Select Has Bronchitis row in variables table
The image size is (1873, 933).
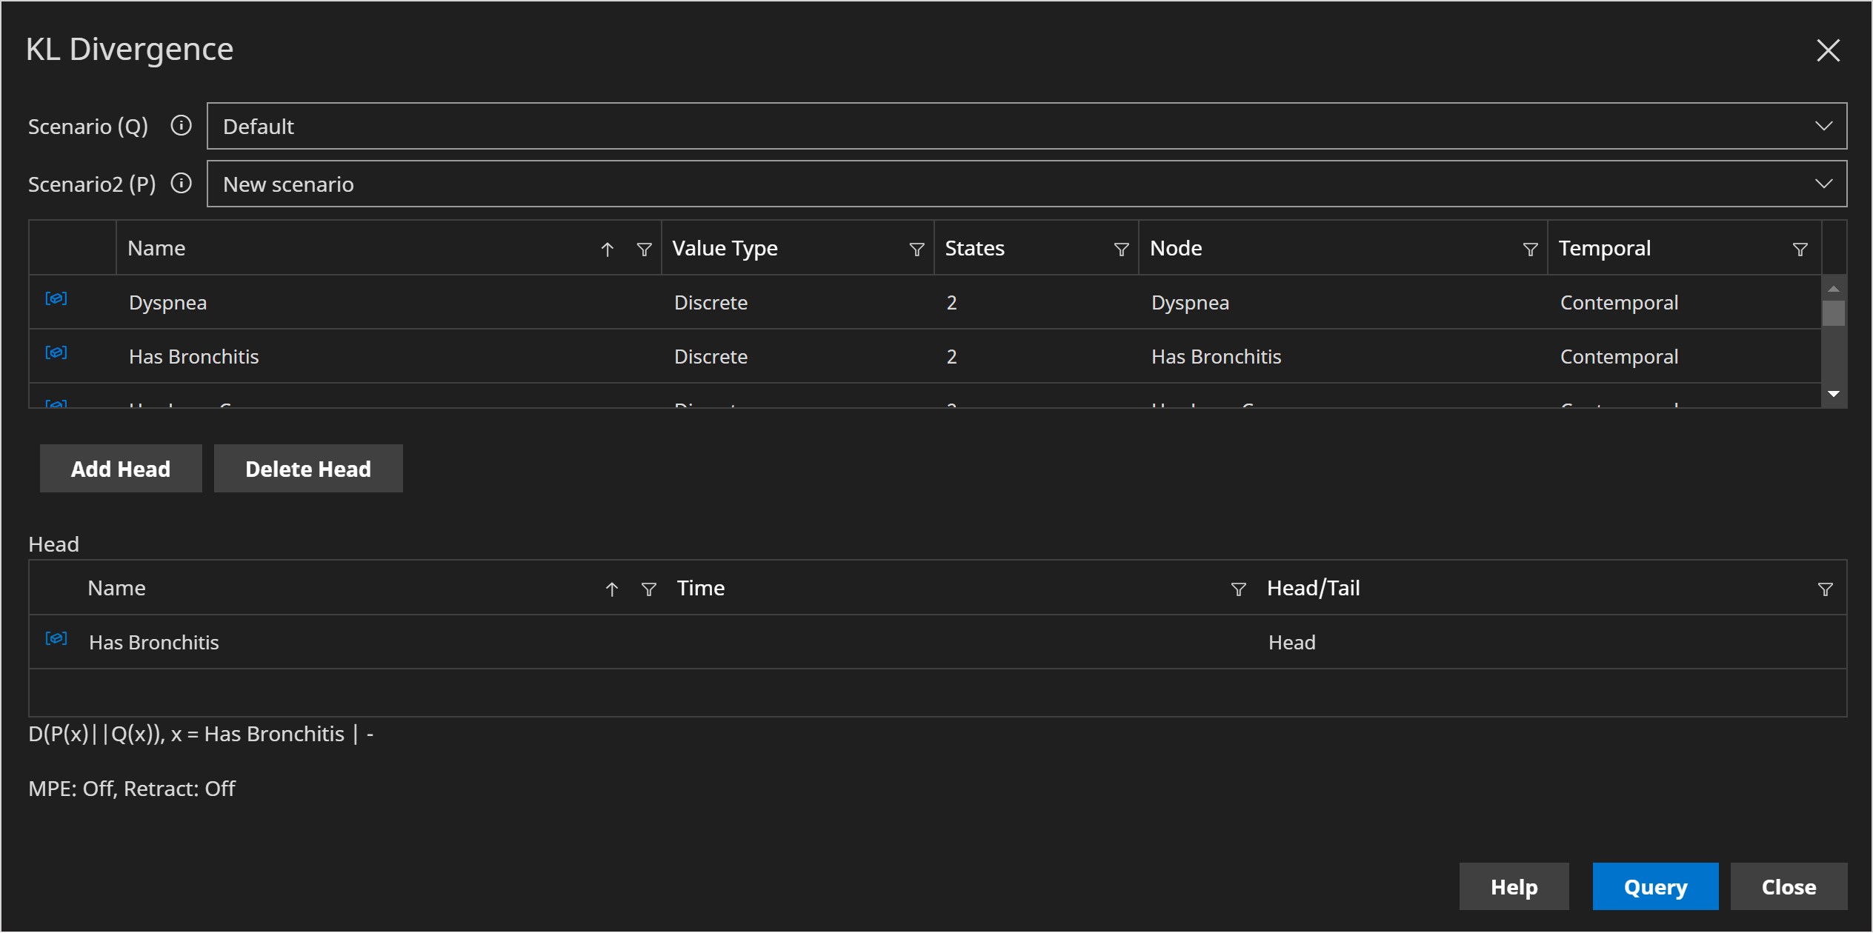[x=194, y=357]
